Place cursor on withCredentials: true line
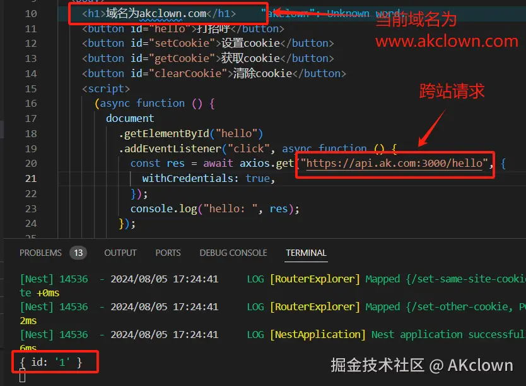526x386 pixels. point(208,178)
